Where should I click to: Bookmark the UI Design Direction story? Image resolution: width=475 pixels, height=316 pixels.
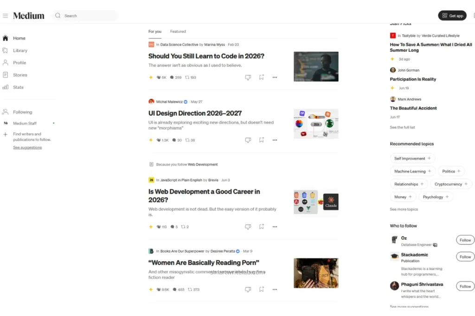tap(262, 140)
